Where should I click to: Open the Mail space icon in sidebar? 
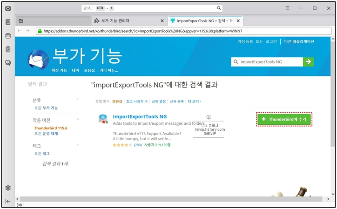coord(8,8)
